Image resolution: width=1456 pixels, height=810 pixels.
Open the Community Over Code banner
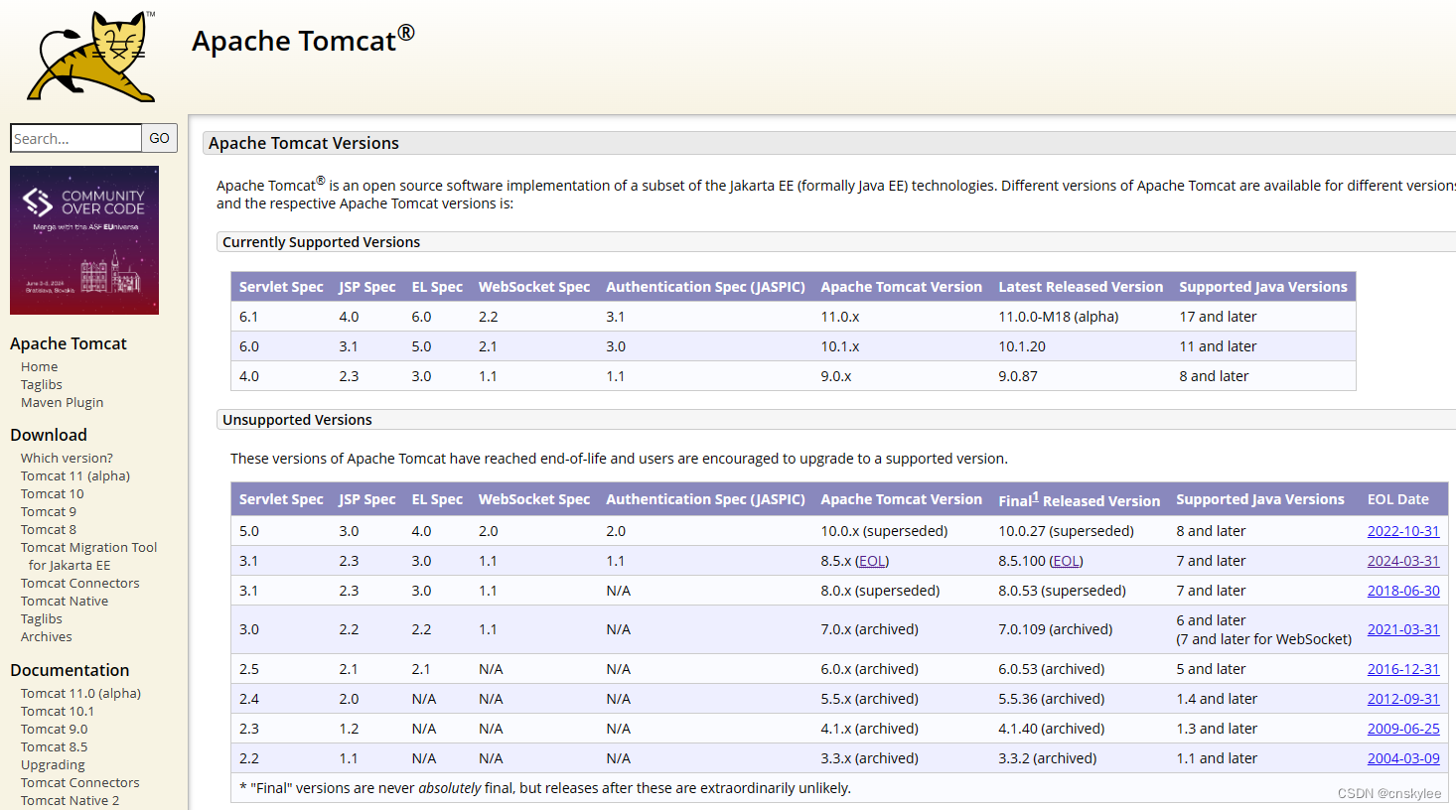[x=84, y=240]
